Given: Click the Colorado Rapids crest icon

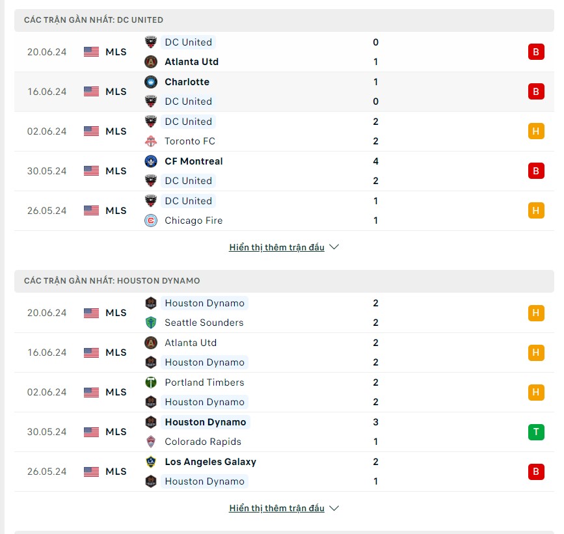Looking at the screenshot, I should coord(151,442).
